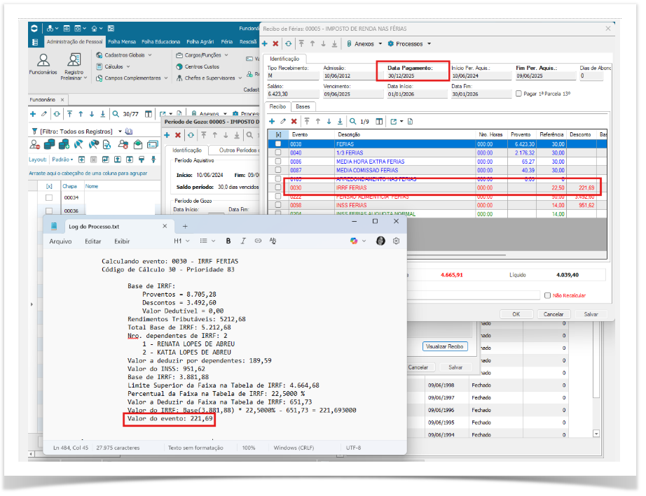Add new record in Funcionário toolbar
Screen dimensions: 646x496
click(x=33, y=114)
